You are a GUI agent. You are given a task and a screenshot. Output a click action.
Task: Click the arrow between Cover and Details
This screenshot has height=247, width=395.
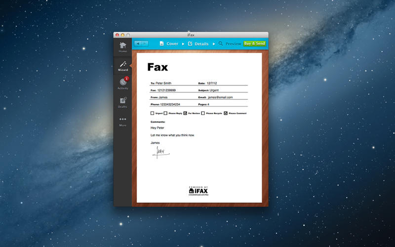[183, 44]
